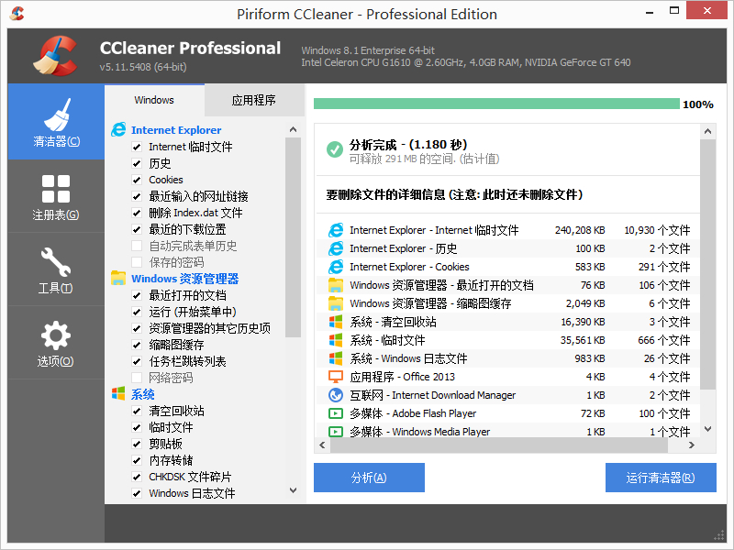Viewport: 734px width, 550px height.
Task: Click the tree panel scroll-up arrow
Action: click(x=293, y=129)
